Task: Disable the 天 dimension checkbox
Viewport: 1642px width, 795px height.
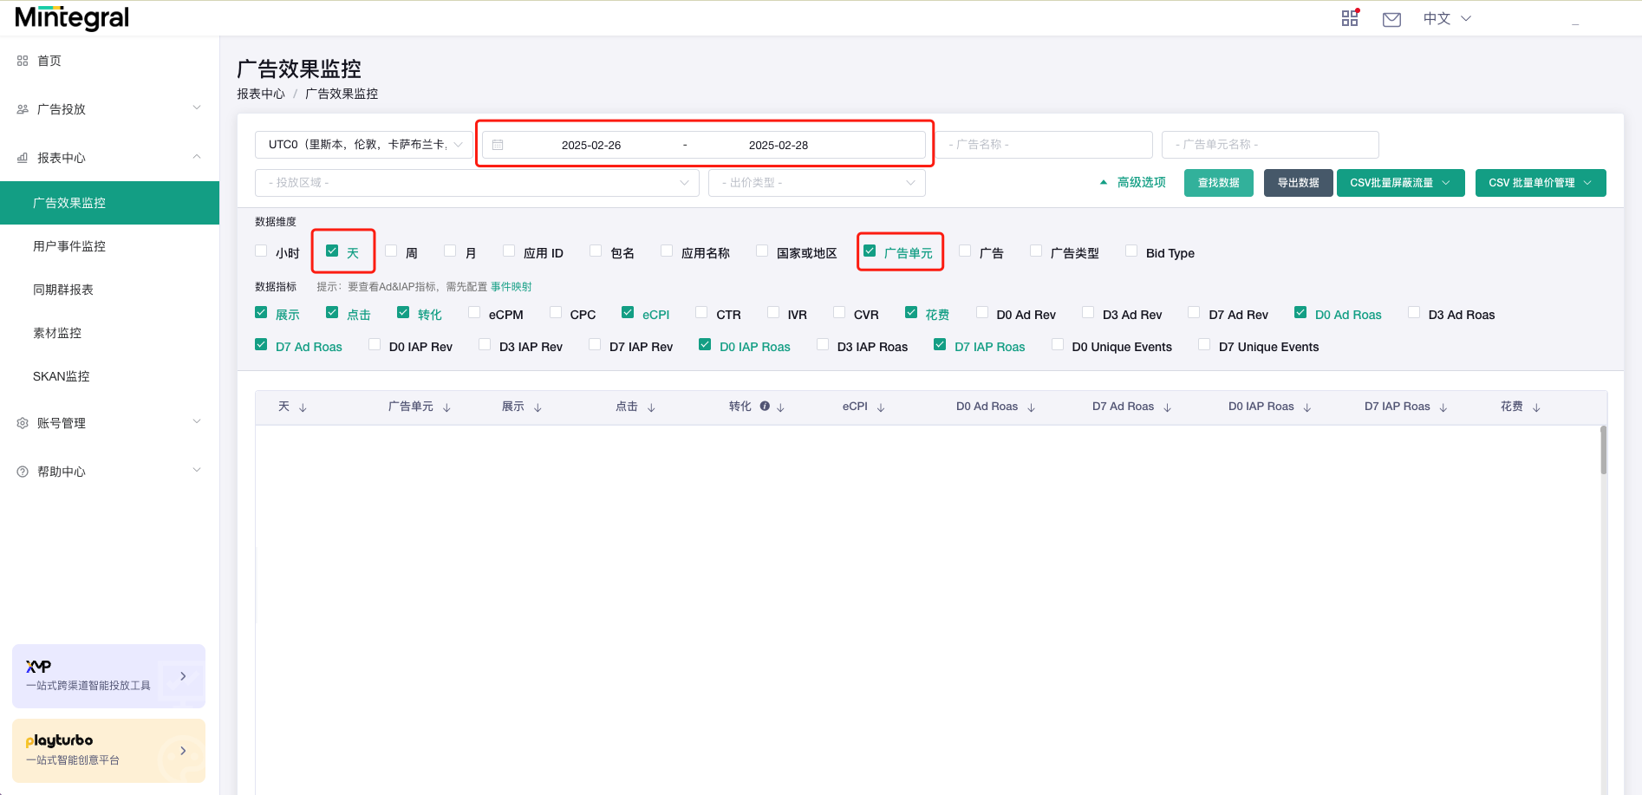Action: click(x=332, y=250)
